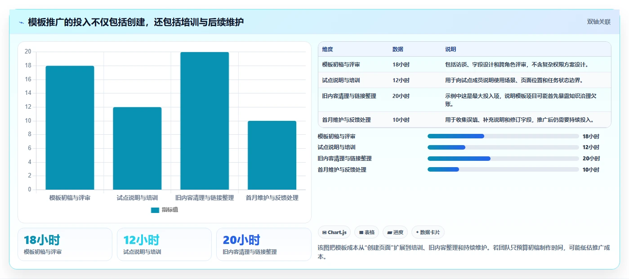Screen dimensions: 629x279
Task: Select 首月维护与反馈处理 table row name cell
Action: [346, 120]
